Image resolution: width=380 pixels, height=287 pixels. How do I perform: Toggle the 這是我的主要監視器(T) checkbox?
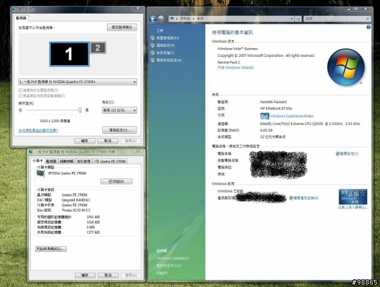pos(20,90)
